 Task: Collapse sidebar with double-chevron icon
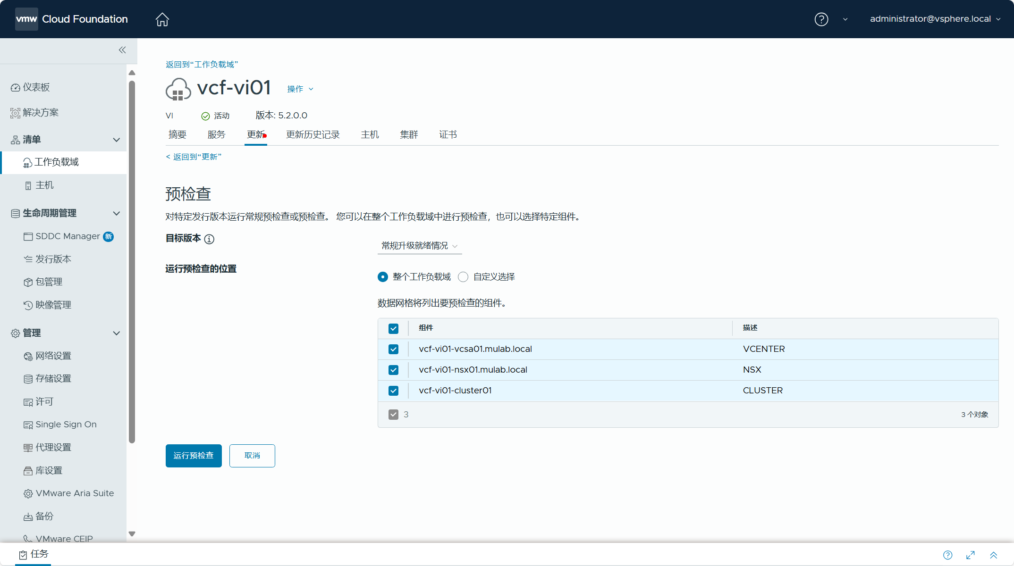[122, 50]
